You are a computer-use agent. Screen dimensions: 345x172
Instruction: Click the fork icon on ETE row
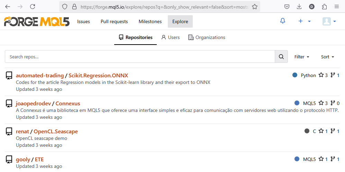[333, 159]
